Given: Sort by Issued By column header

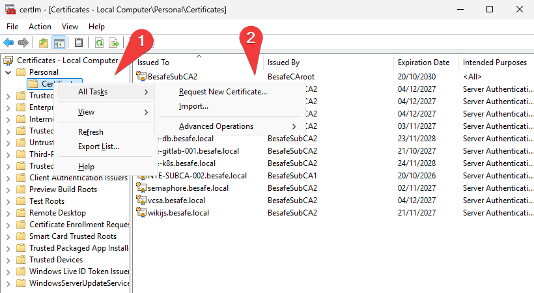Looking at the screenshot, I should coord(283,63).
